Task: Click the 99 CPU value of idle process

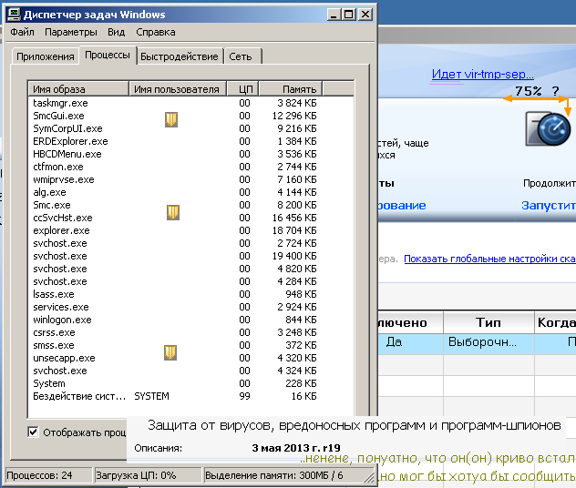Action: click(244, 396)
